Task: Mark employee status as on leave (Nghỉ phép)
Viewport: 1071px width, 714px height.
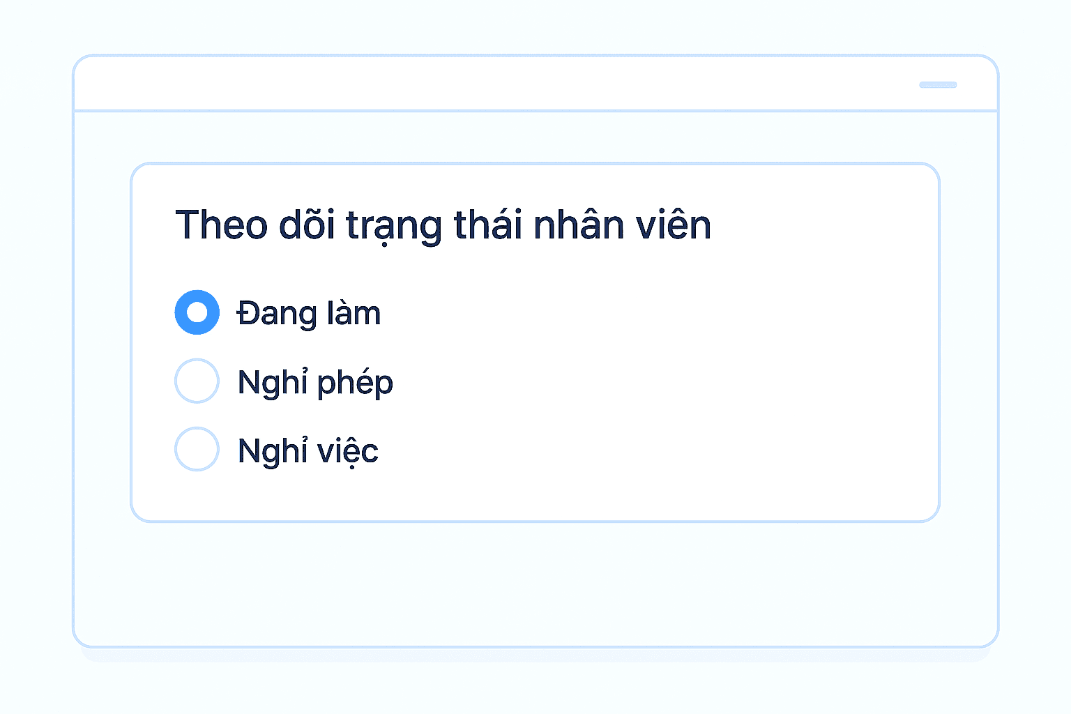Action: [197, 381]
